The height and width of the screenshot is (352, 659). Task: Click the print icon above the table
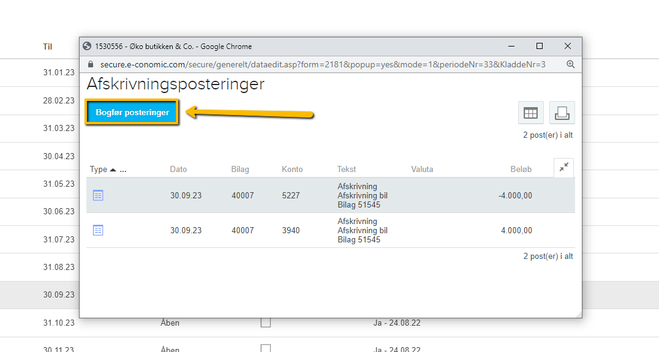562,113
